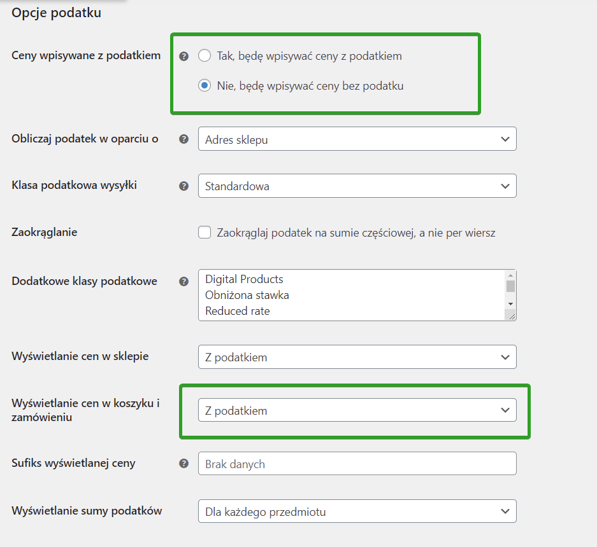
Task: Click the Sufiks wyświetlanej ceny input field
Action: (x=357, y=464)
